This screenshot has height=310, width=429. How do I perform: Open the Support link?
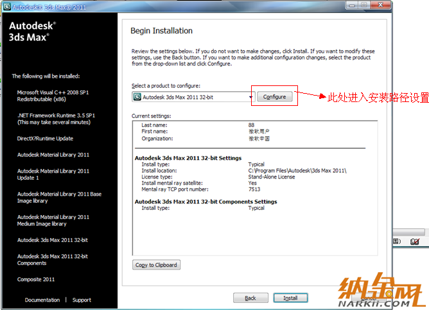coord(82,300)
